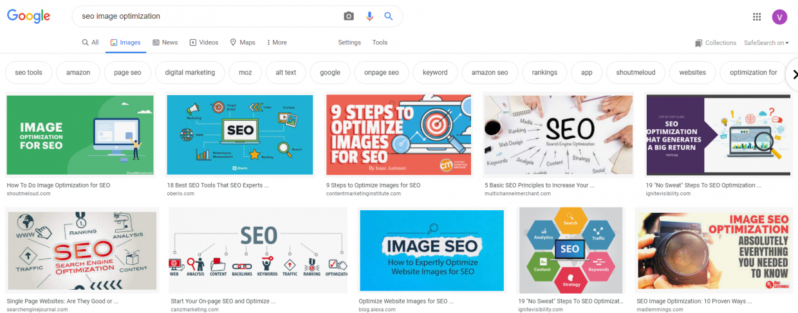Apply the 'google' filter chip
Image resolution: width=798 pixels, height=313 pixels.
point(330,73)
